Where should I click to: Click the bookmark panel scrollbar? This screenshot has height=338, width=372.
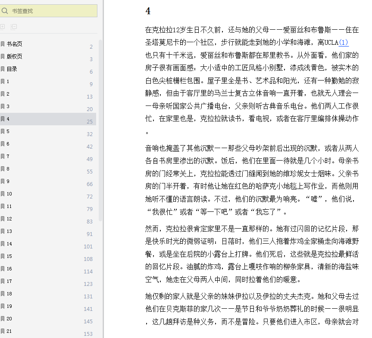pyautogui.click(x=100, y=130)
